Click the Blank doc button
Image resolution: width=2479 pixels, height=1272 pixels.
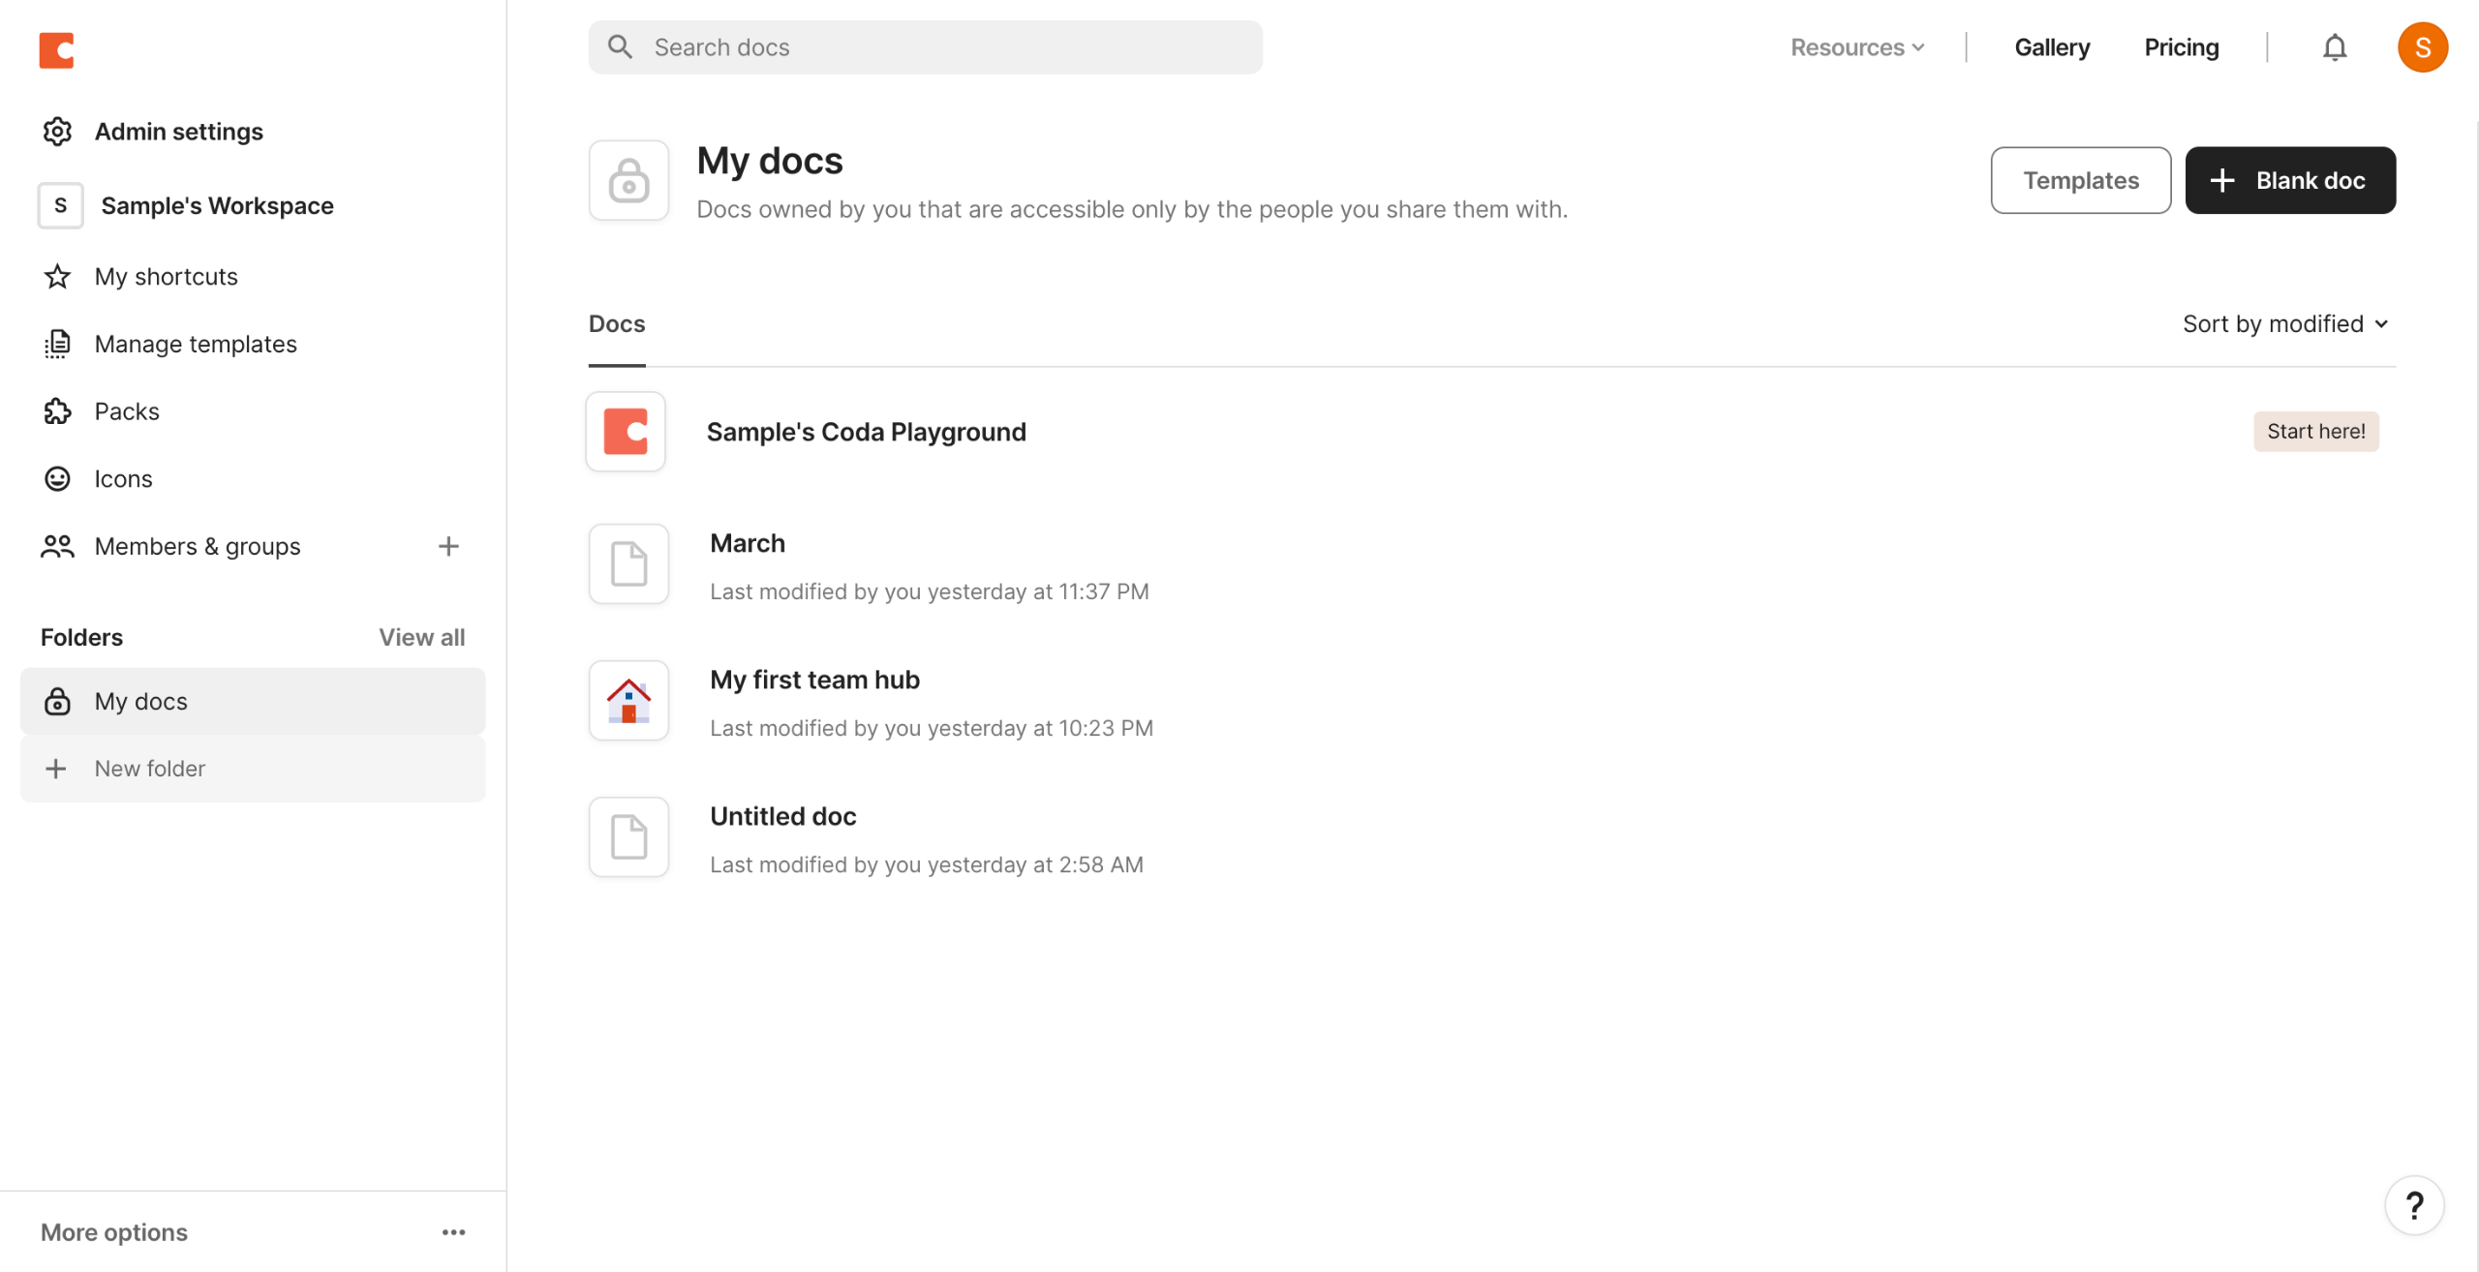pyautogui.click(x=2290, y=180)
